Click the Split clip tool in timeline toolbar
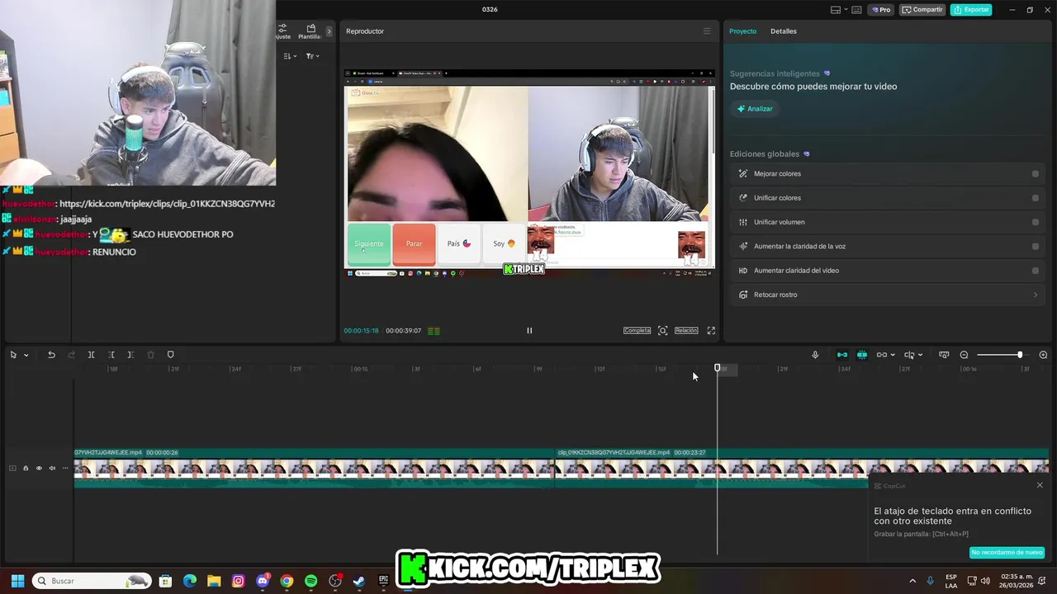This screenshot has width=1057, height=594. point(92,355)
